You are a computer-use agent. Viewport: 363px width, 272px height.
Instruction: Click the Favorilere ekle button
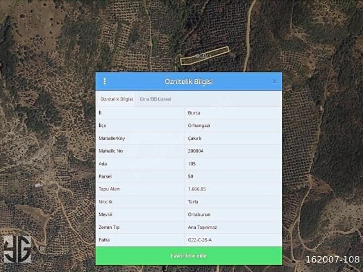[x=188, y=256]
